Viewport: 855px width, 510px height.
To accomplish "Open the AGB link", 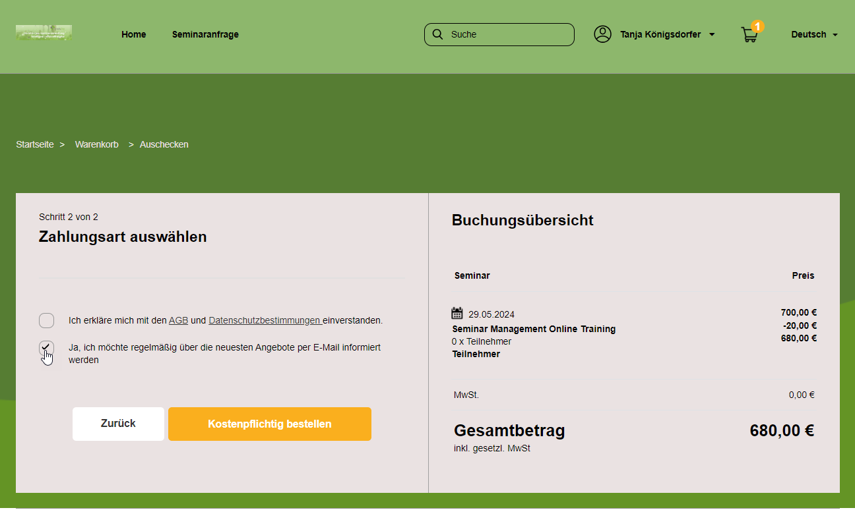I will point(178,321).
